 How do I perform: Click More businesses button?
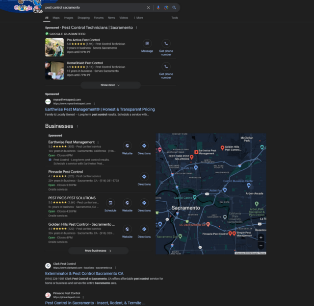click(x=98, y=251)
